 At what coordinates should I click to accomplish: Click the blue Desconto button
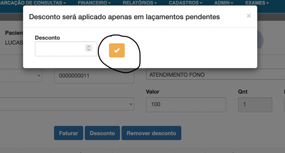pos(102,133)
